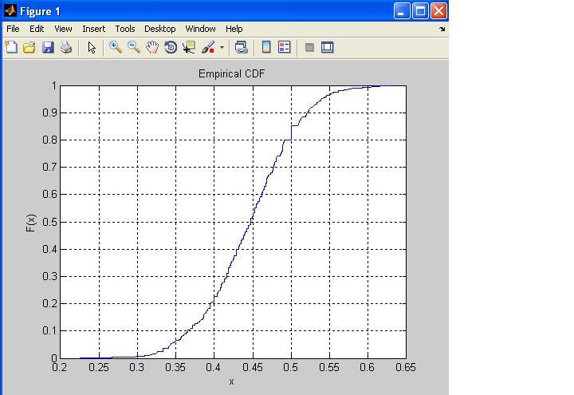Open the View menu

[x=63, y=29]
